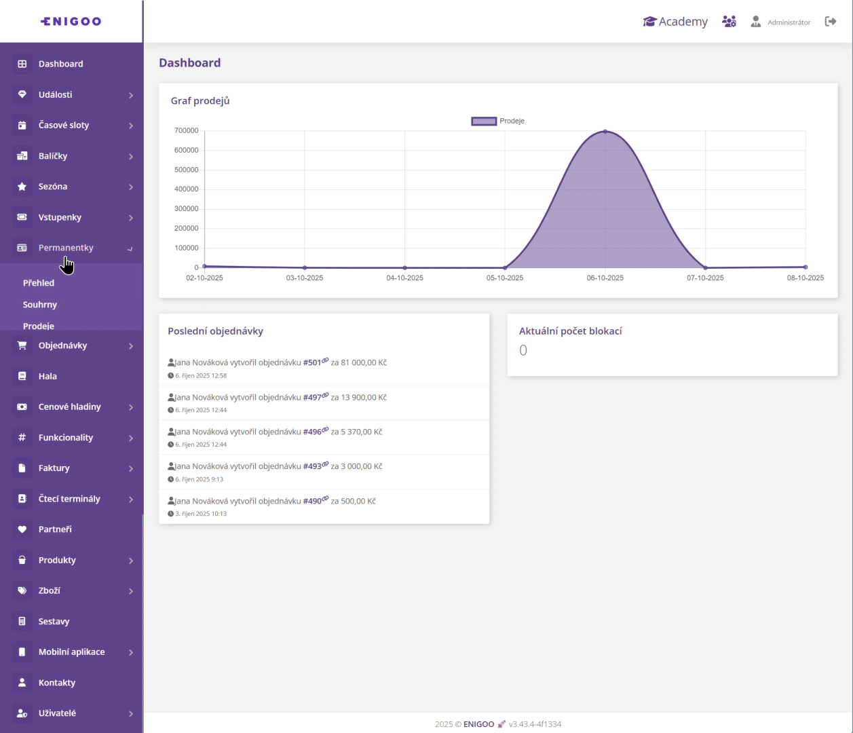Toggle the Prodeje legend in sales chart
This screenshot has height=733, width=853.
click(497, 121)
